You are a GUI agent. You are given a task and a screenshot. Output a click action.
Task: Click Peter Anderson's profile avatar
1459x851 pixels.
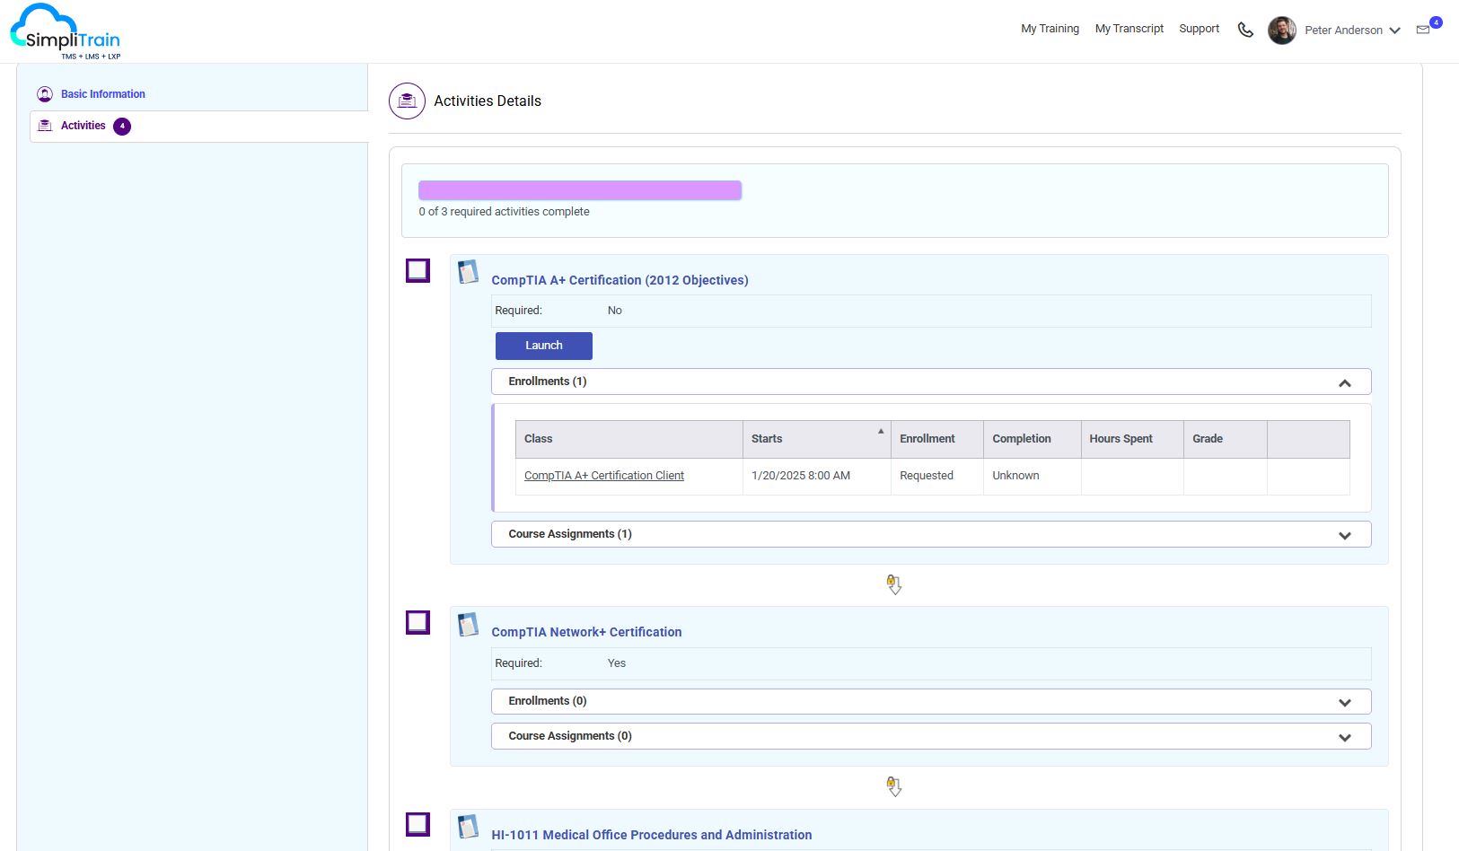pos(1281,30)
